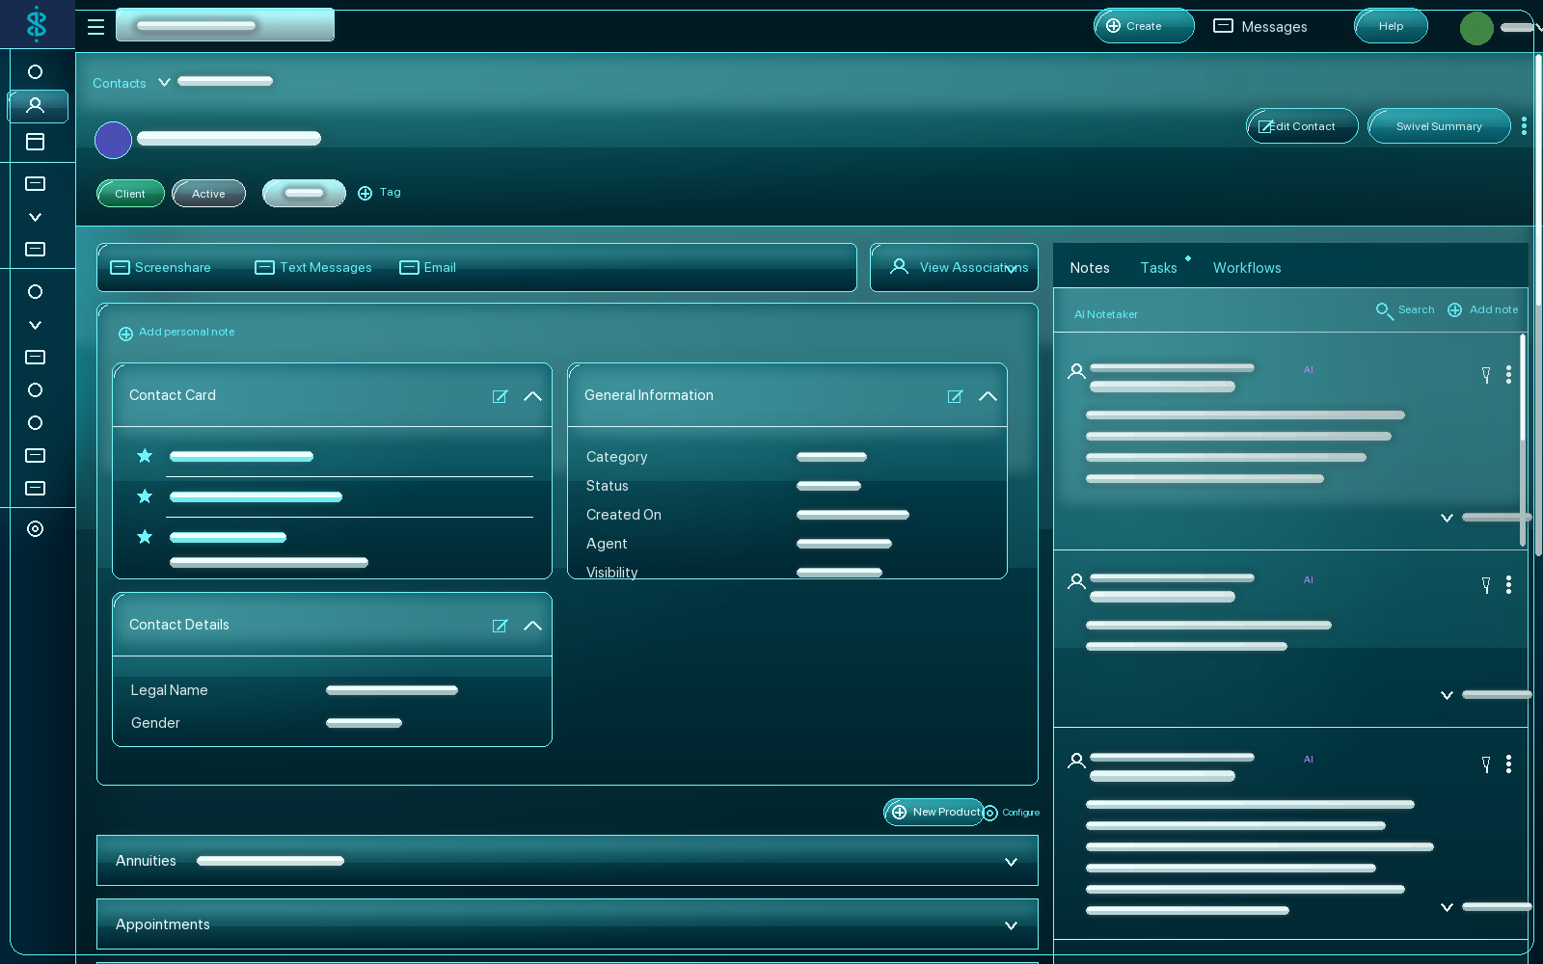Open the View Associations dropdown
Screen dimensions: 1543x964
click(x=954, y=267)
